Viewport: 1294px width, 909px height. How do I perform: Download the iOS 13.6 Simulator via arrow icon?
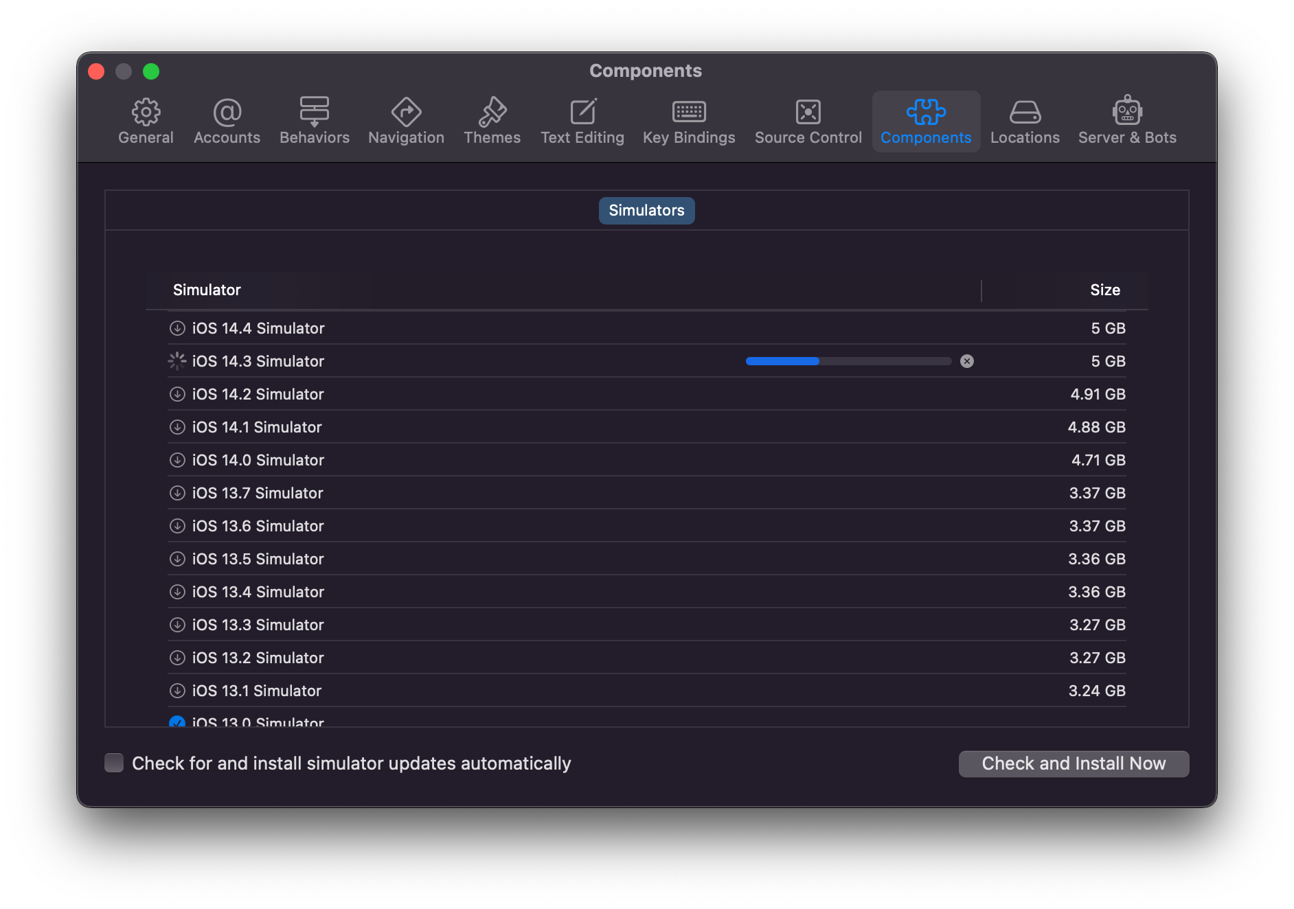(177, 526)
